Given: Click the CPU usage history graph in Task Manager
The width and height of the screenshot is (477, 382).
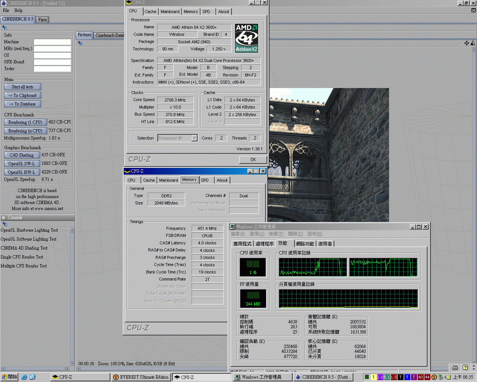Looking at the screenshot, I should coord(348,267).
